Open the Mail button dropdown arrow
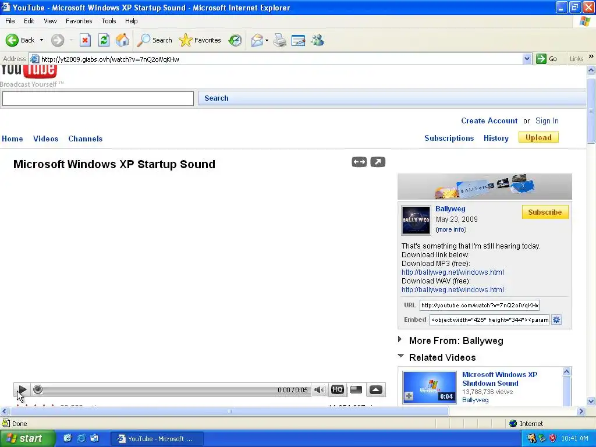This screenshot has width=596, height=447. pyautogui.click(x=267, y=40)
